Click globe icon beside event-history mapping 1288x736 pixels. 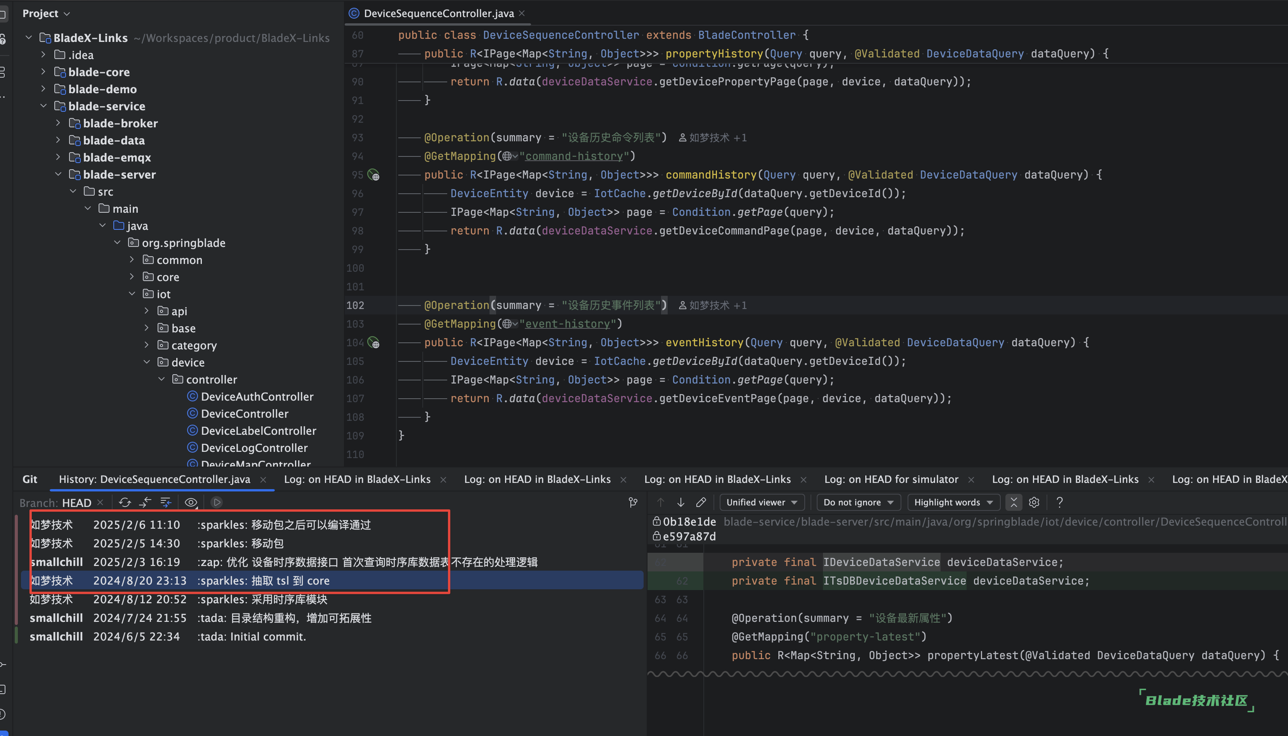(x=507, y=324)
